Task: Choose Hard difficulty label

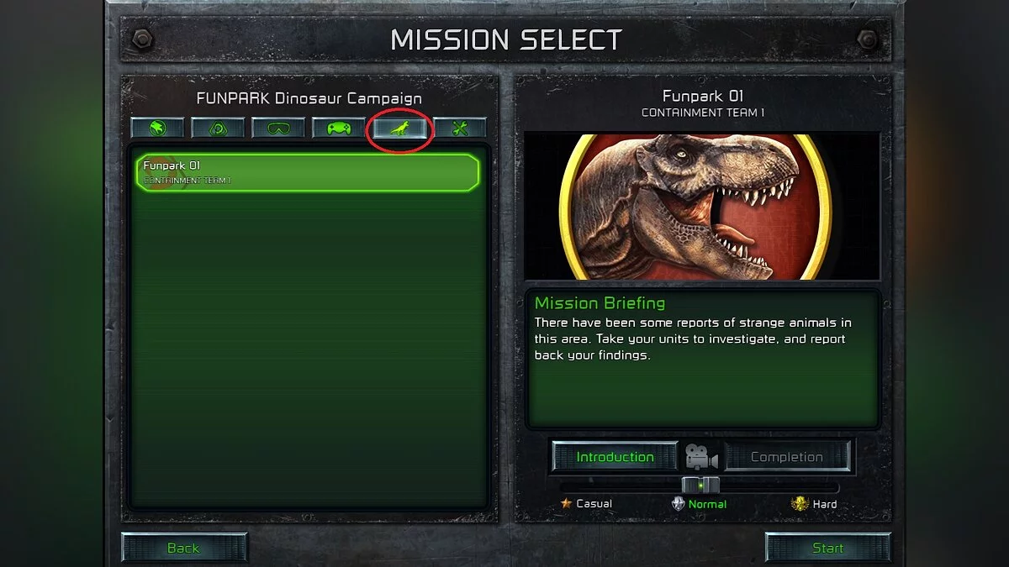Action: point(825,504)
